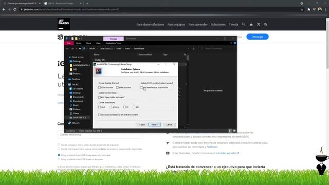Click the JetBrains logo on the website

click(64, 24)
